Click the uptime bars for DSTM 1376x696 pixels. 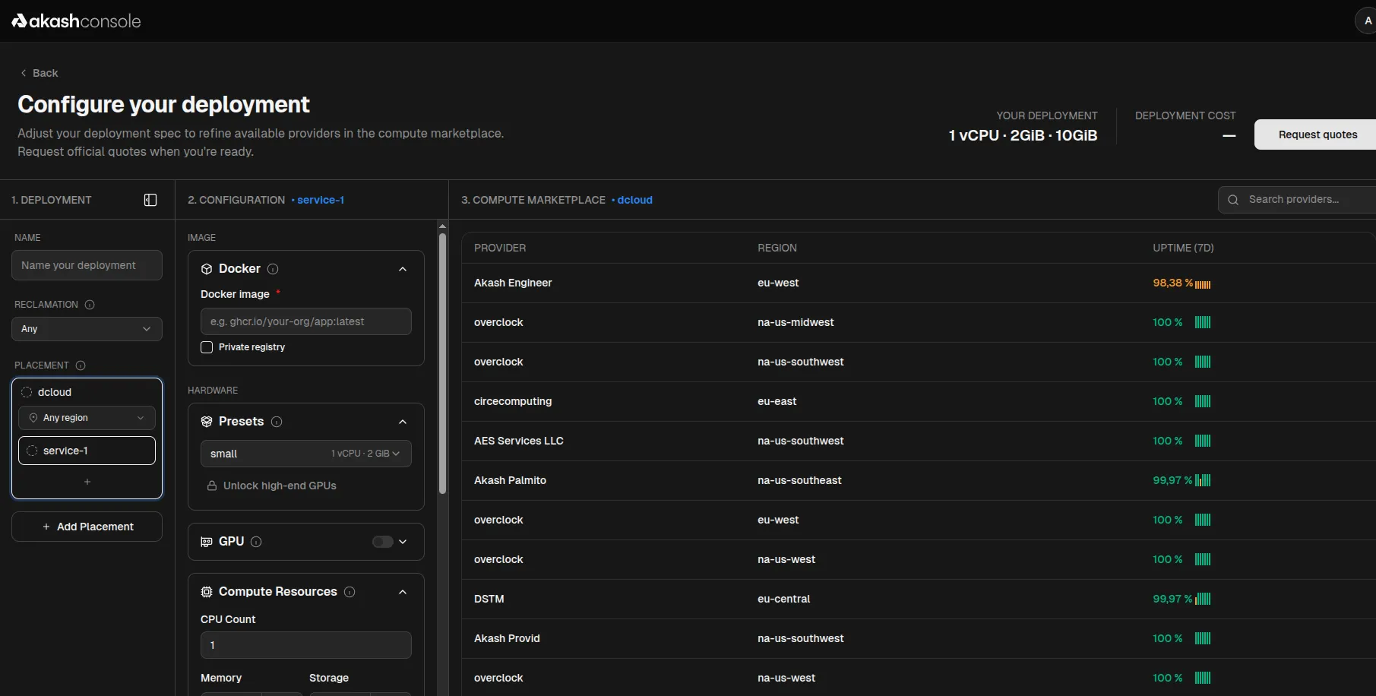(1203, 599)
